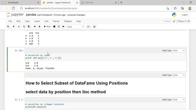
Task: Click code line print df.loc in cell 6
Action: (x=43, y=58)
